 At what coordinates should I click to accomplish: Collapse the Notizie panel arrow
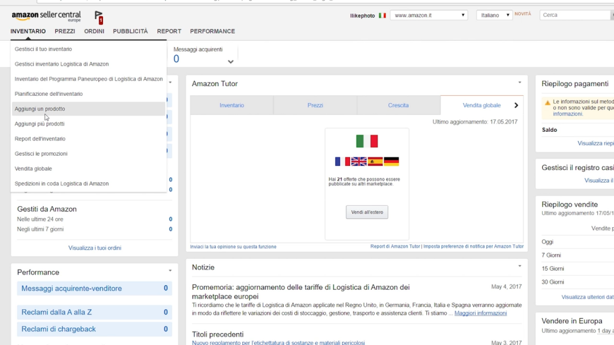(x=520, y=266)
